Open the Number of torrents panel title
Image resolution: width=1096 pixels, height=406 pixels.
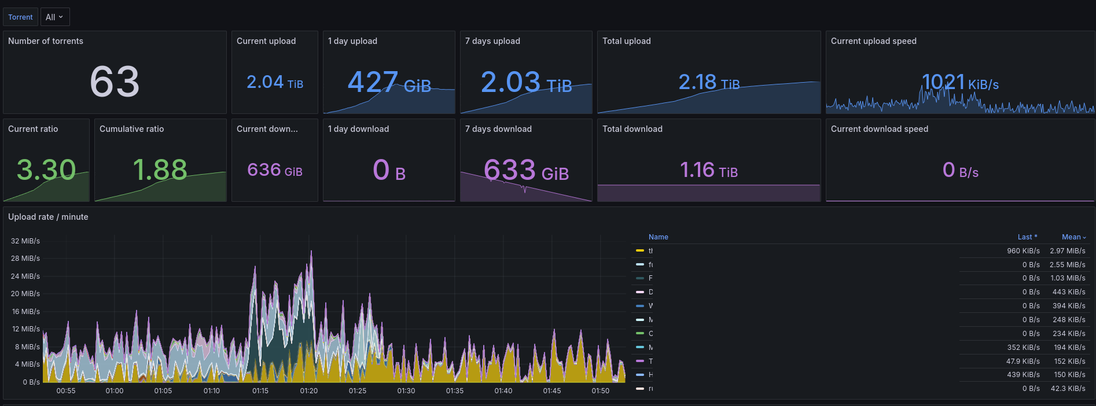46,41
